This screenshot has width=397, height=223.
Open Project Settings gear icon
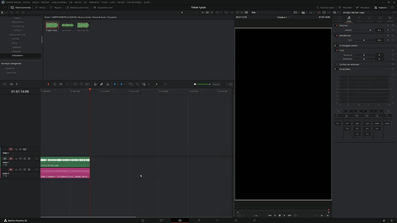point(392,221)
